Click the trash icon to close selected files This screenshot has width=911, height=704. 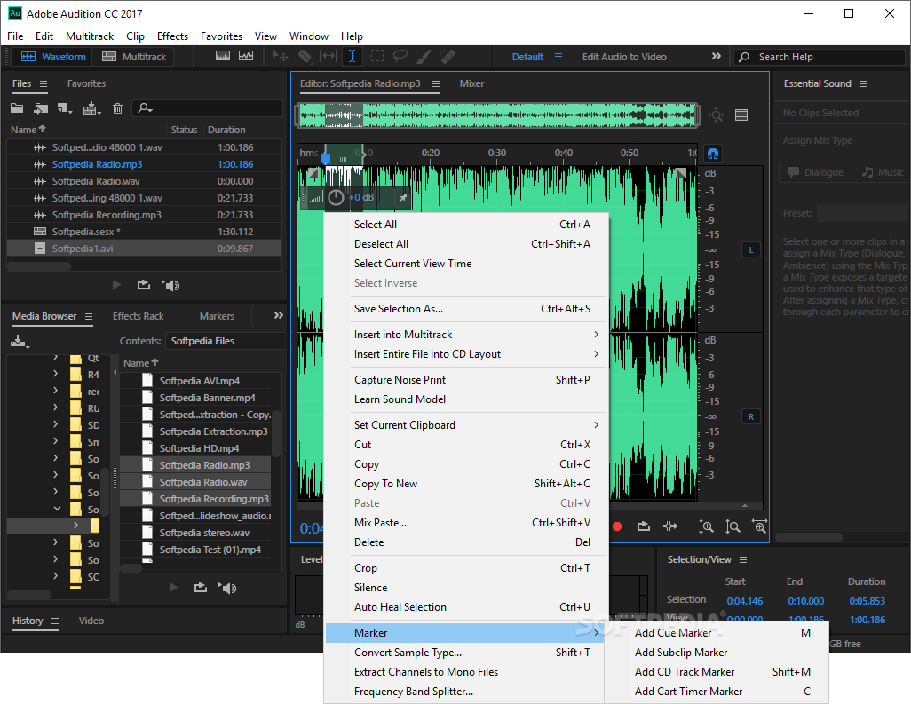click(x=117, y=108)
